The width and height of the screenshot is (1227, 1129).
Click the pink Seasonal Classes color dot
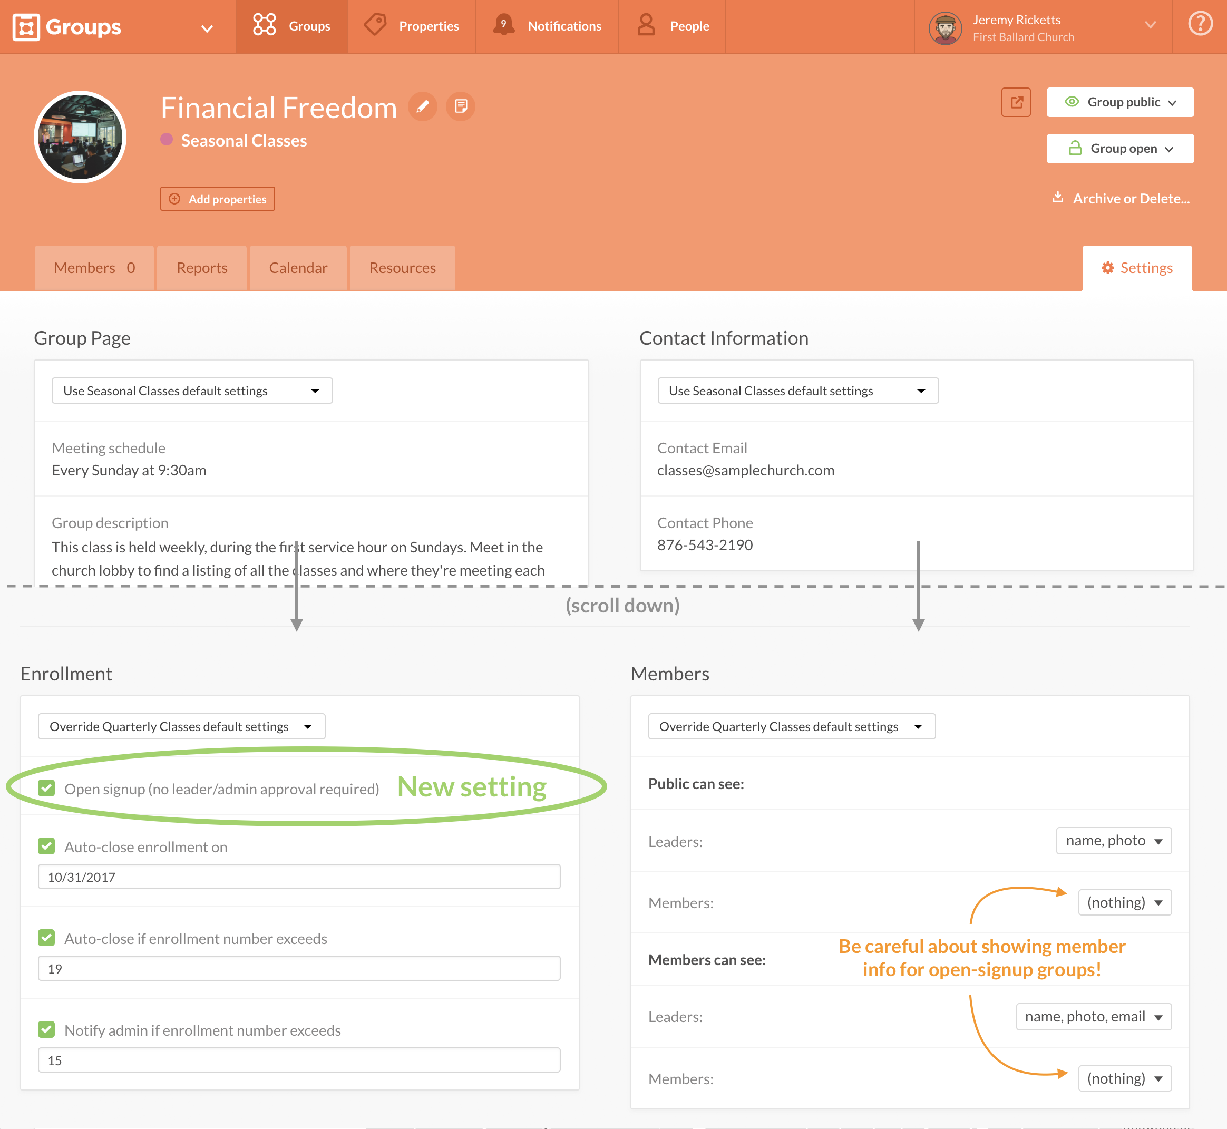(166, 139)
